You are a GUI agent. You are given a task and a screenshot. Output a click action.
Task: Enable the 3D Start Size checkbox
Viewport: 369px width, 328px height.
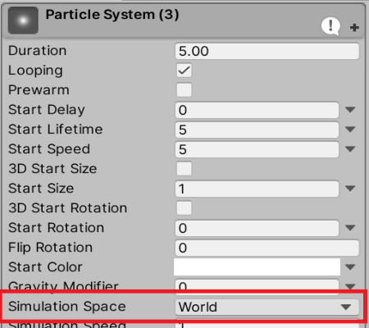click(184, 168)
